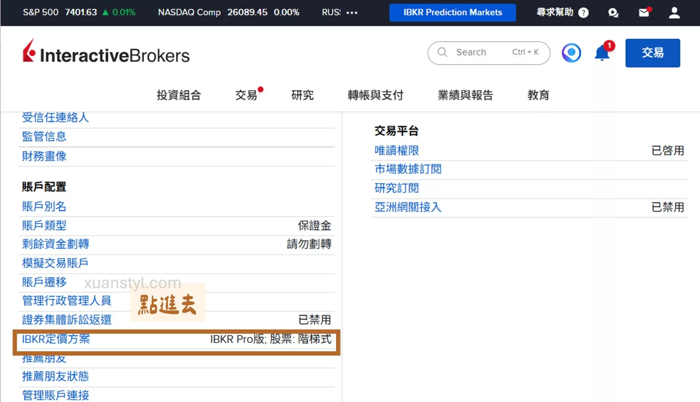700x402 pixels.
Task: Click the 賬戶配置 section heading
Action: (x=44, y=187)
